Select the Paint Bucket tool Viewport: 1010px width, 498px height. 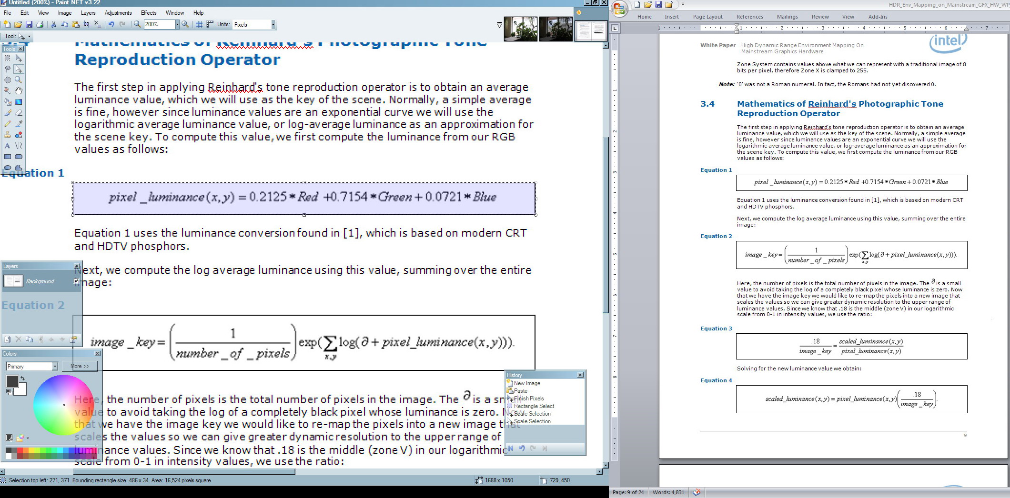pos(7,101)
